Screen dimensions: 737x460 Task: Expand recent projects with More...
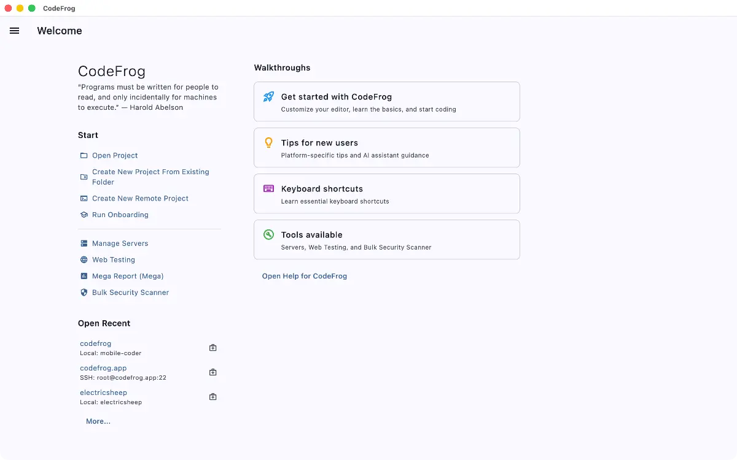(98, 421)
